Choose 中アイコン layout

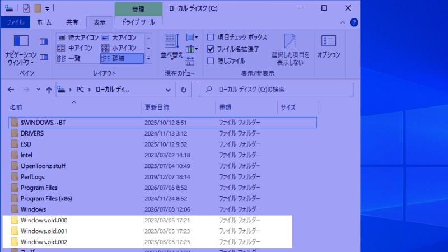click(75, 48)
